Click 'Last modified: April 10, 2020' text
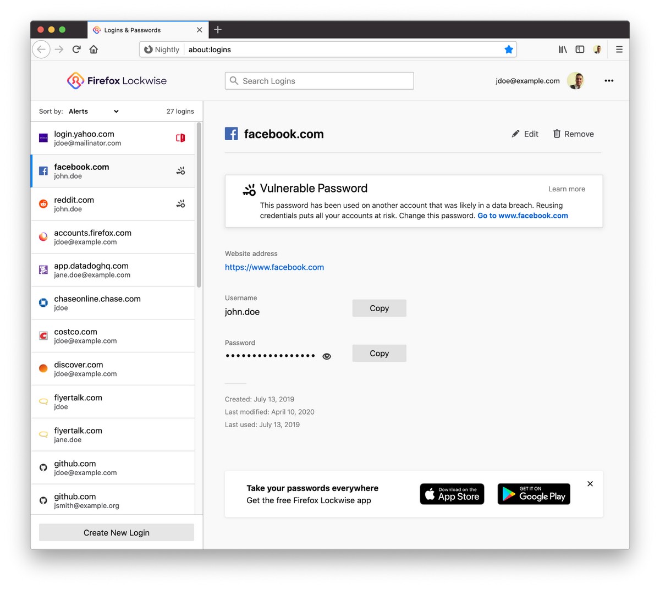This screenshot has width=660, height=590. (x=269, y=412)
